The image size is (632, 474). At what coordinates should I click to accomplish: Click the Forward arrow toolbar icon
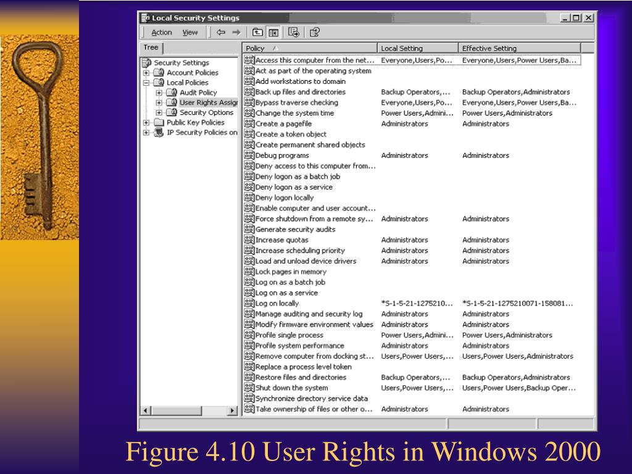pos(236,32)
